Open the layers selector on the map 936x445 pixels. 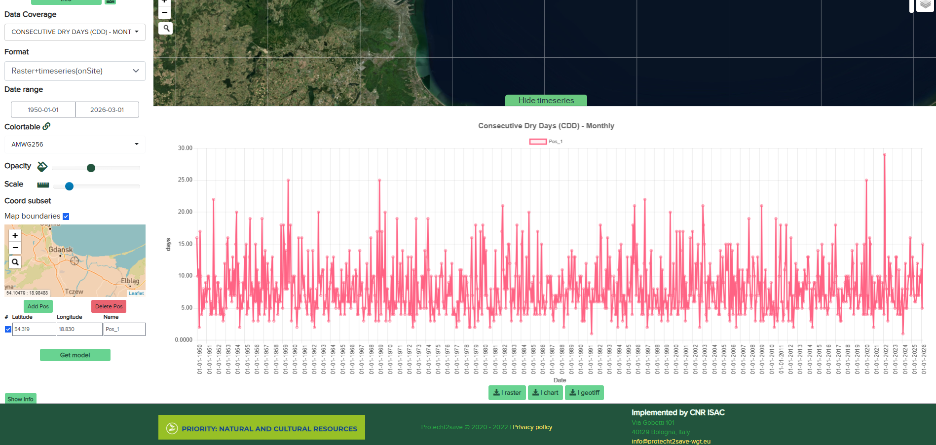925,5
